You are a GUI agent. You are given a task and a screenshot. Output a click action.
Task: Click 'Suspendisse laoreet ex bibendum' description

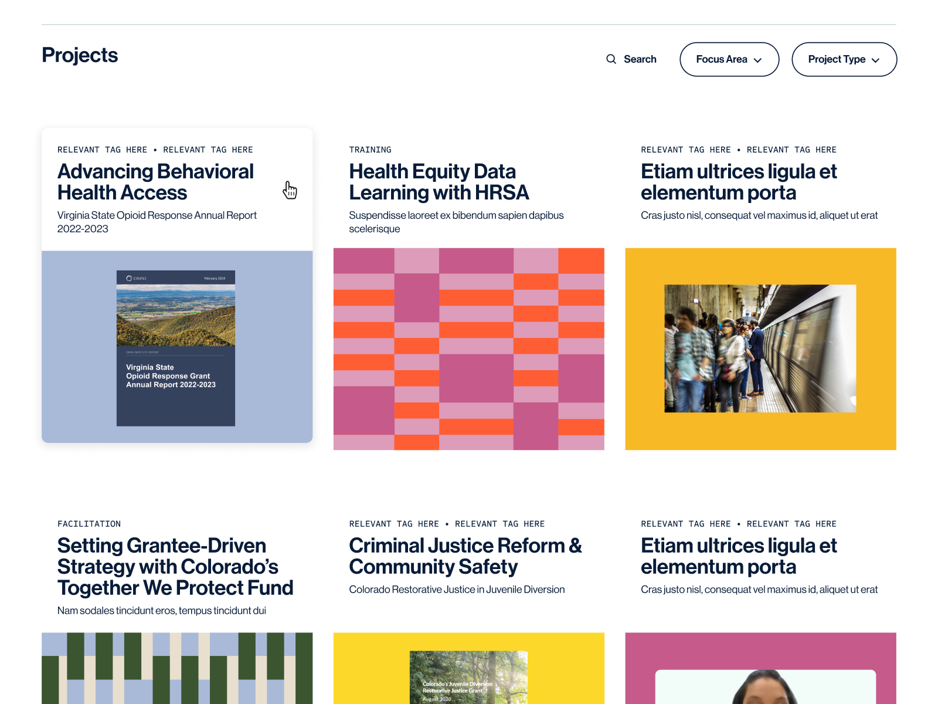457,222
